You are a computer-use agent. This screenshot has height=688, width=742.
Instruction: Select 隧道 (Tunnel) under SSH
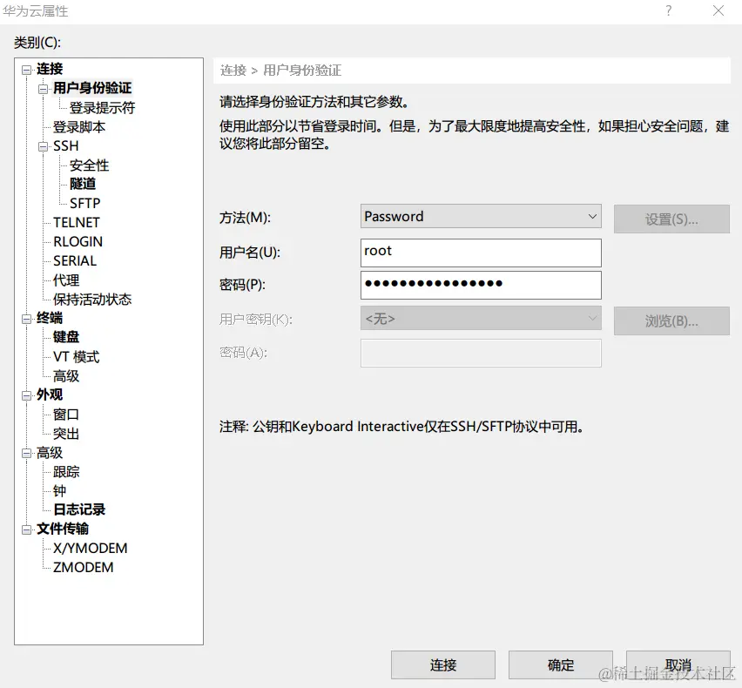(x=83, y=184)
